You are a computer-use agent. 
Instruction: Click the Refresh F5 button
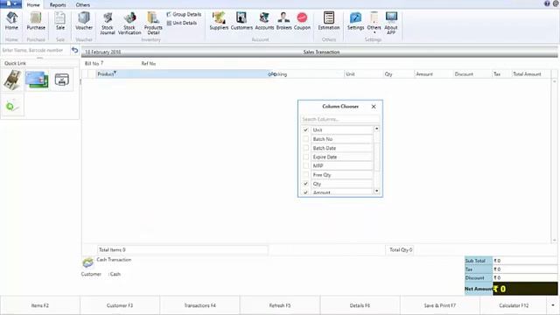tap(280, 305)
